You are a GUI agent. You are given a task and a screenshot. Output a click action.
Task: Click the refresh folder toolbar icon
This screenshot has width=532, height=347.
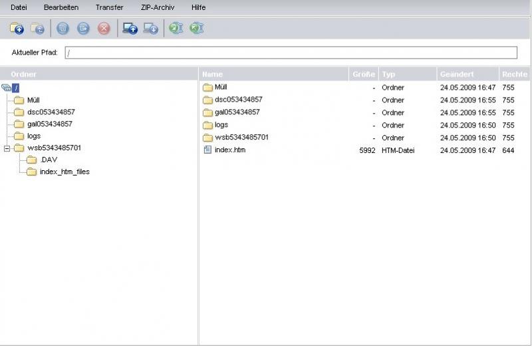[x=38, y=29]
